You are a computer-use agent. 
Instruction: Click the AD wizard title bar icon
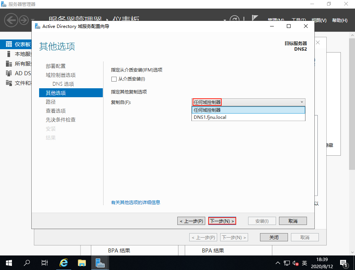coord(37,26)
